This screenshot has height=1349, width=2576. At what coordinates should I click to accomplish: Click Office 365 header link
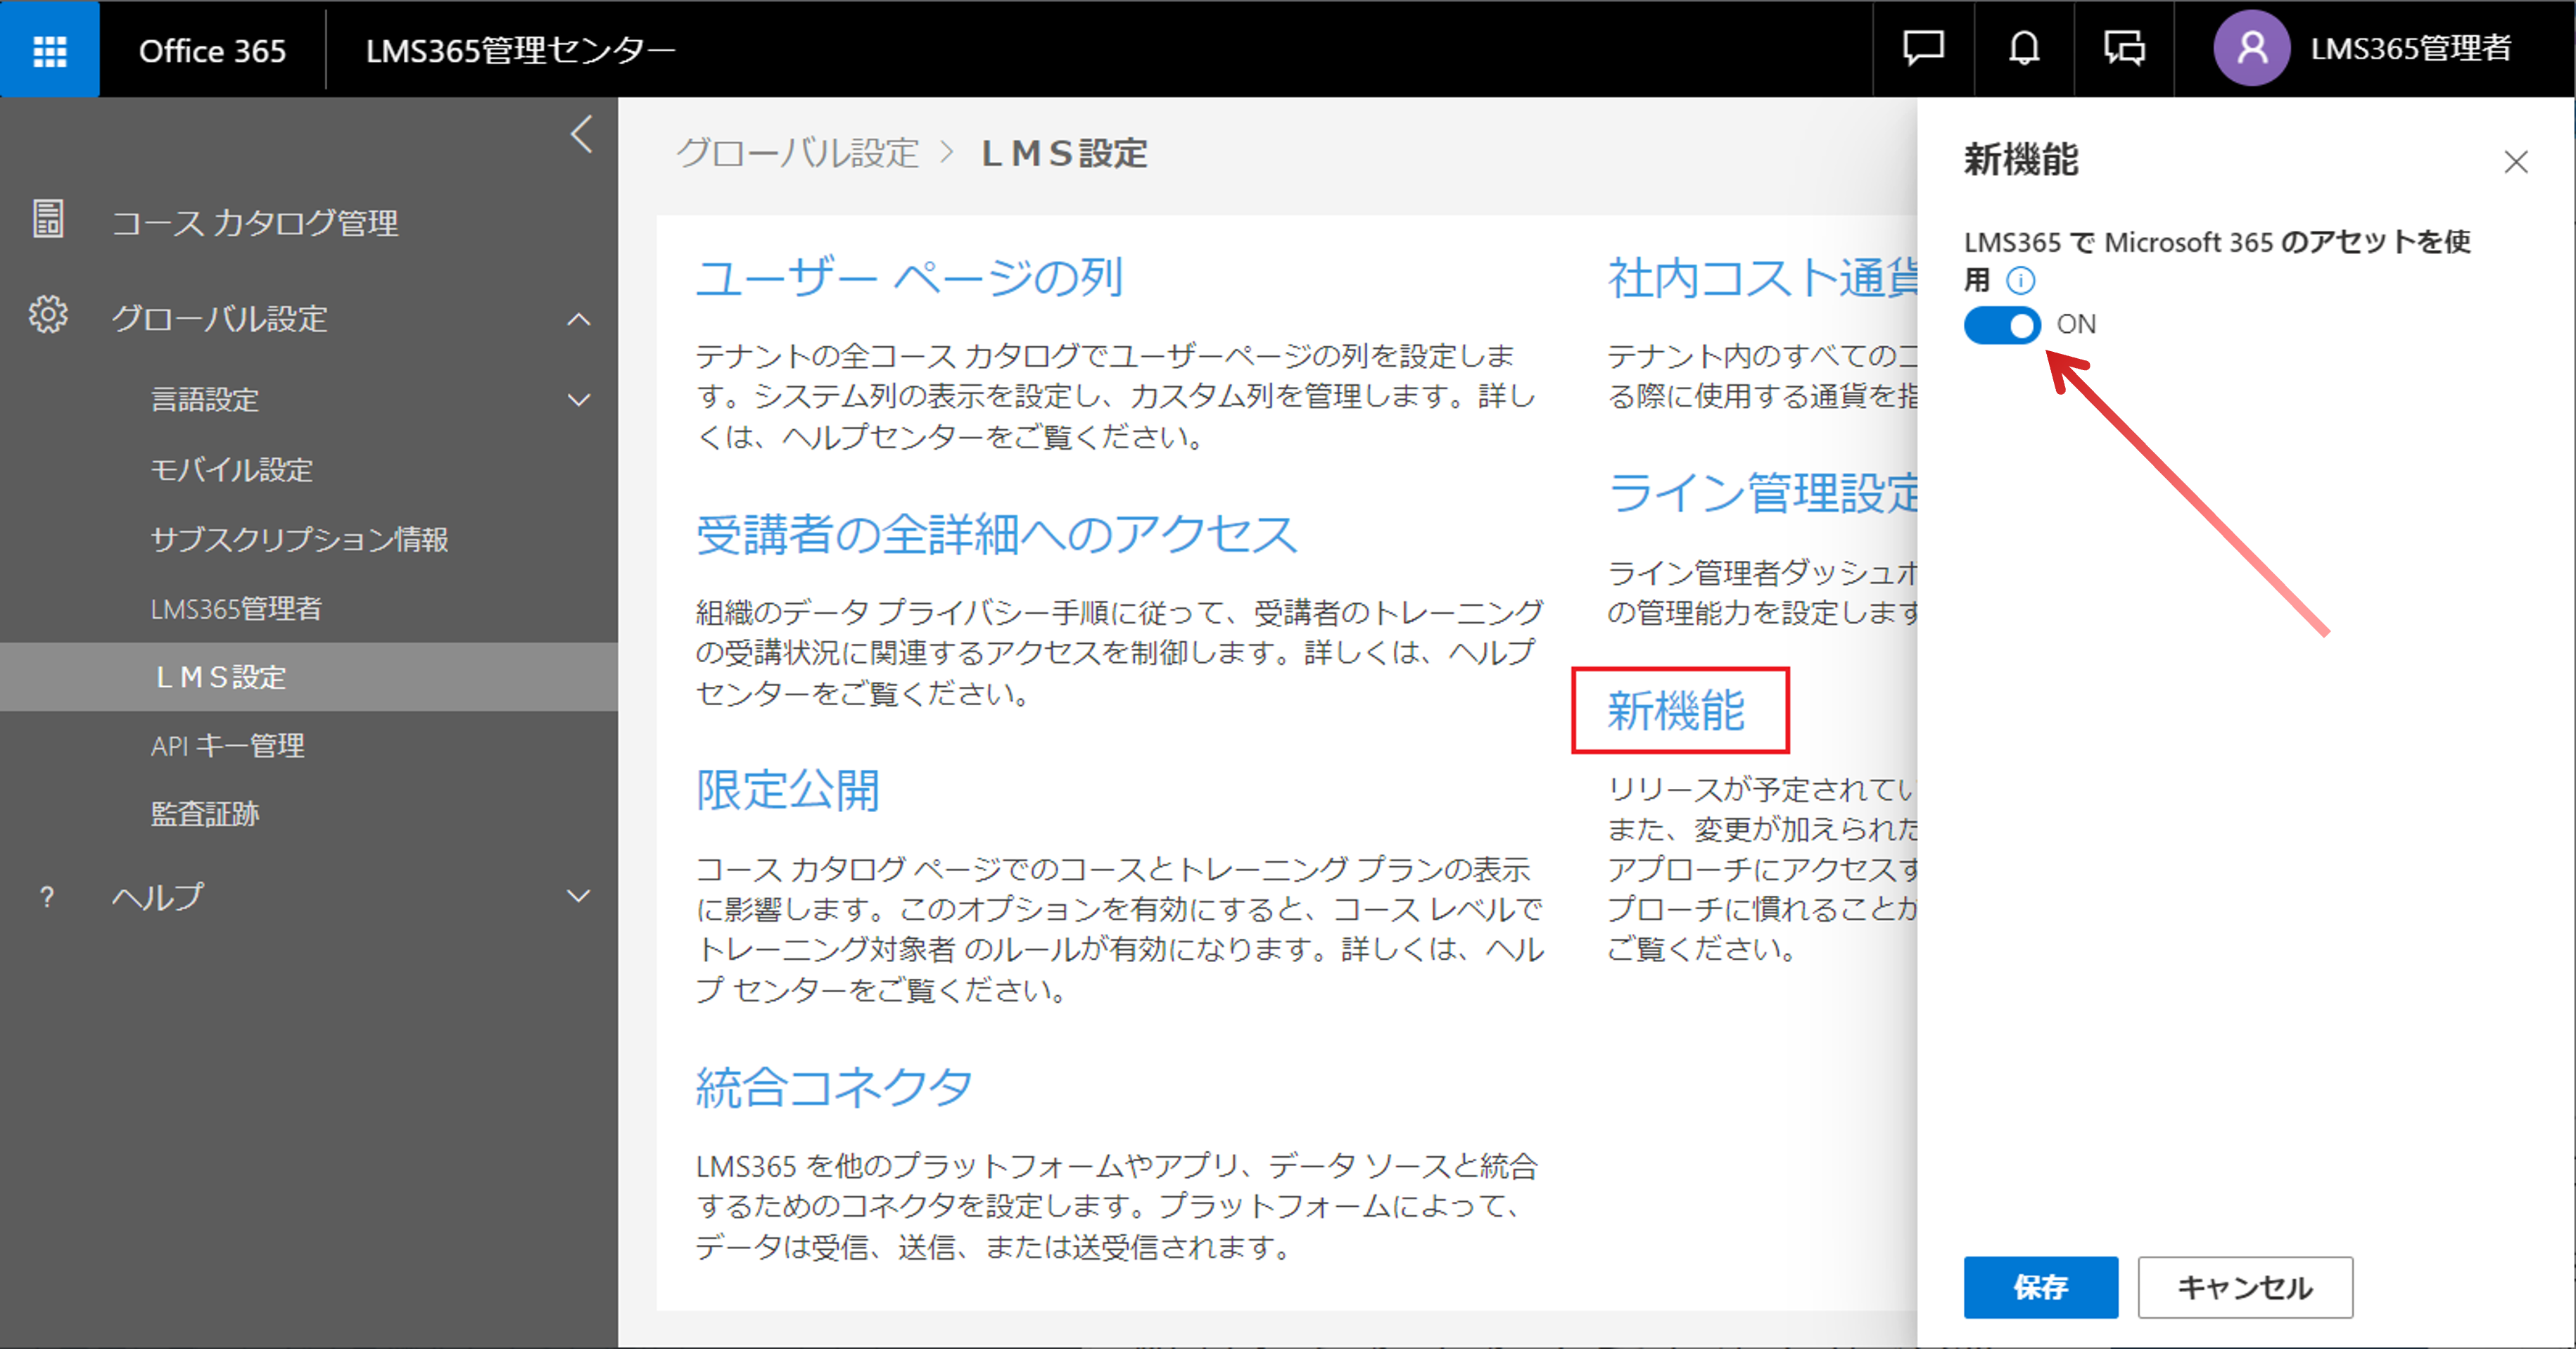(212, 50)
